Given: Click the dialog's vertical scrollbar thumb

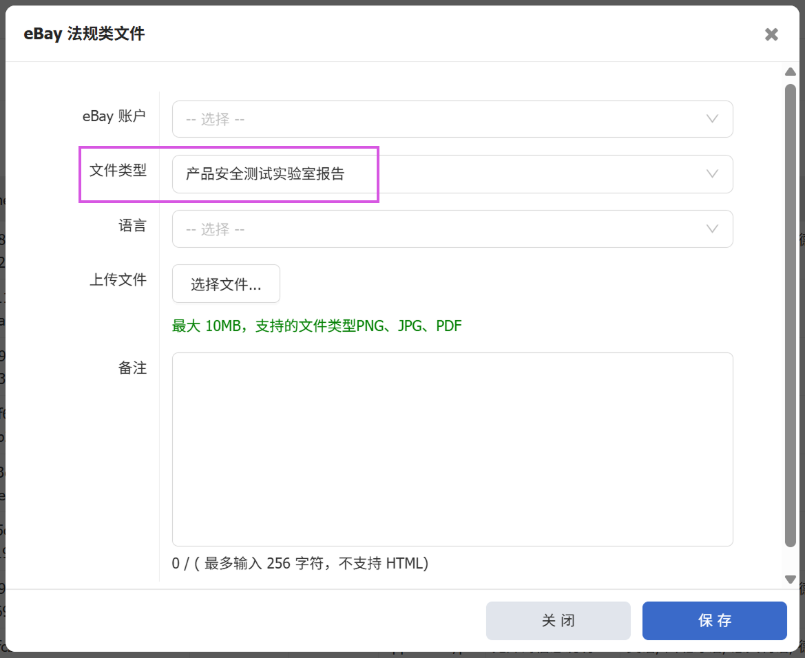Looking at the screenshot, I should (791, 317).
